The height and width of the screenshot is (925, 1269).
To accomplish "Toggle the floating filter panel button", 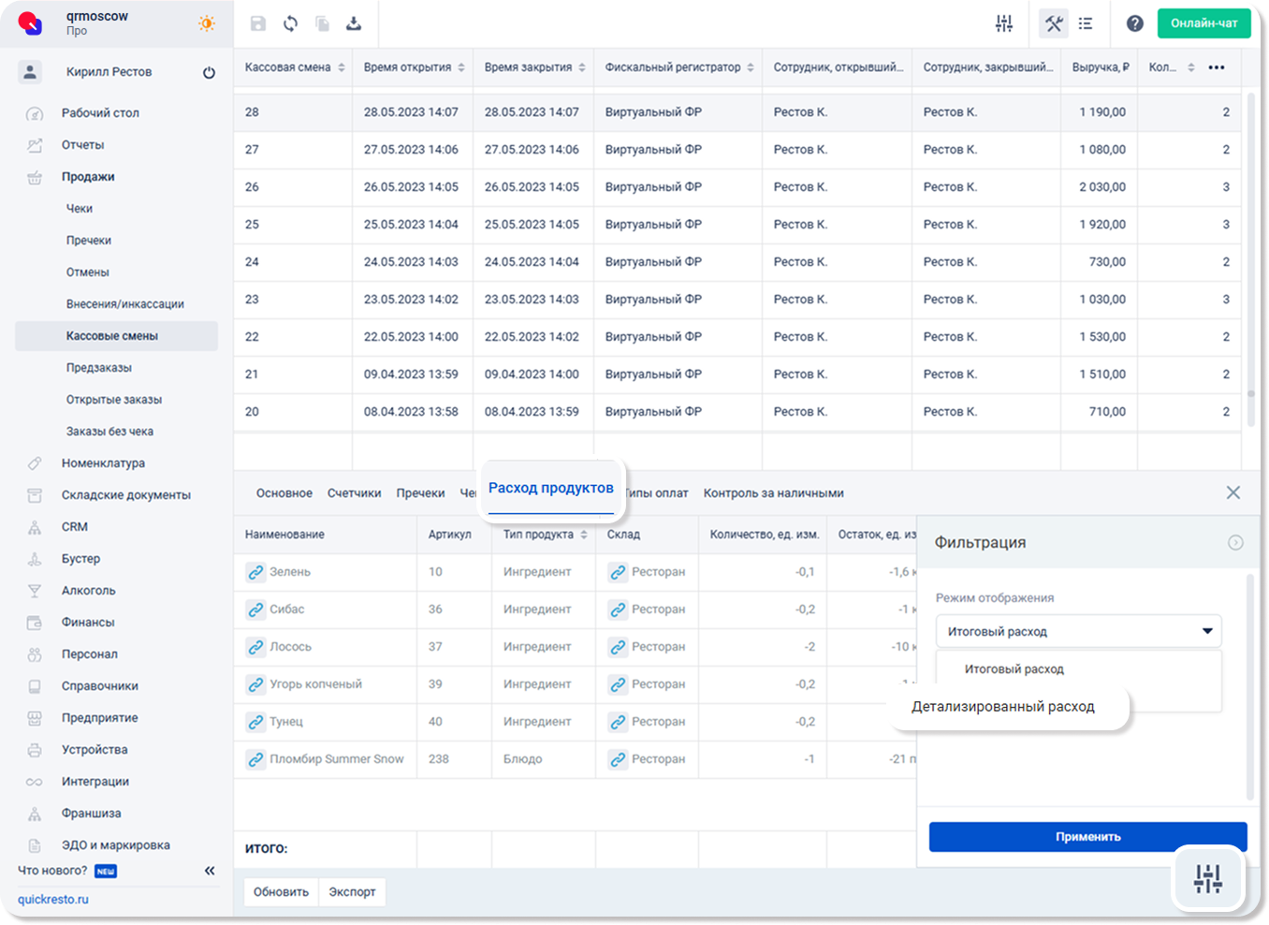I will coord(1207,878).
